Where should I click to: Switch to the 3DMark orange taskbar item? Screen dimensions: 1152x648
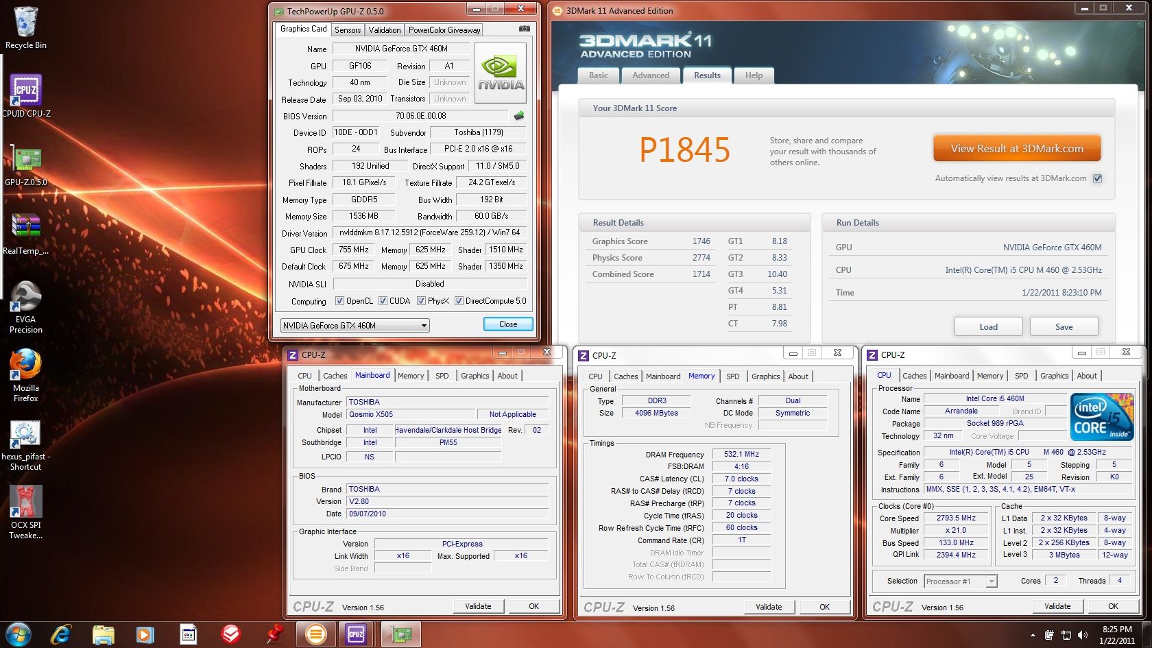pos(316,634)
